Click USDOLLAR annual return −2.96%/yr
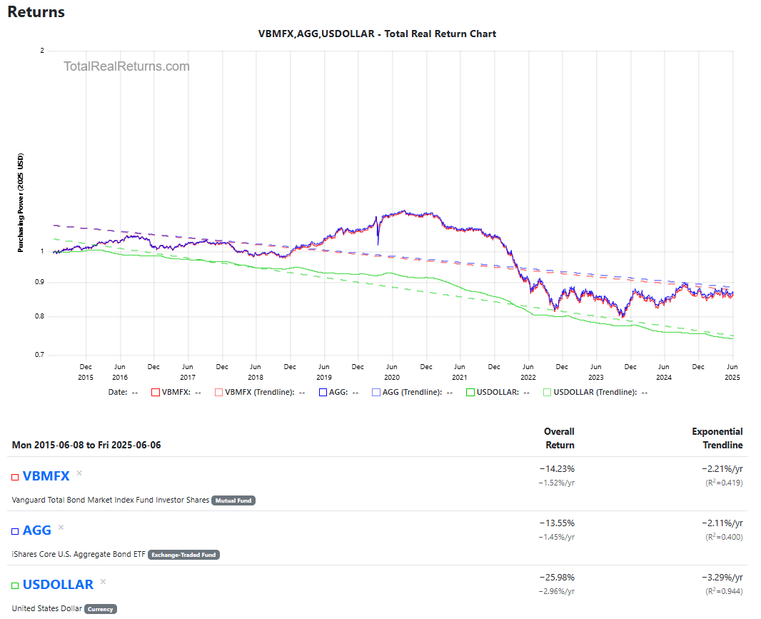Viewport: 761px width, 619px height. pyautogui.click(x=557, y=592)
